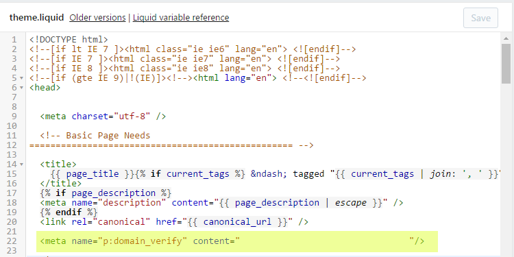The image size is (514, 257).
Task: Click the row of equals signs comment line
Action: pyautogui.click(x=171, y=145)
